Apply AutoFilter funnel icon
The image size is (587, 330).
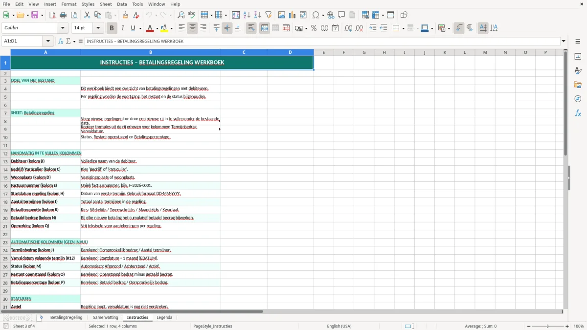click(268, 15)
